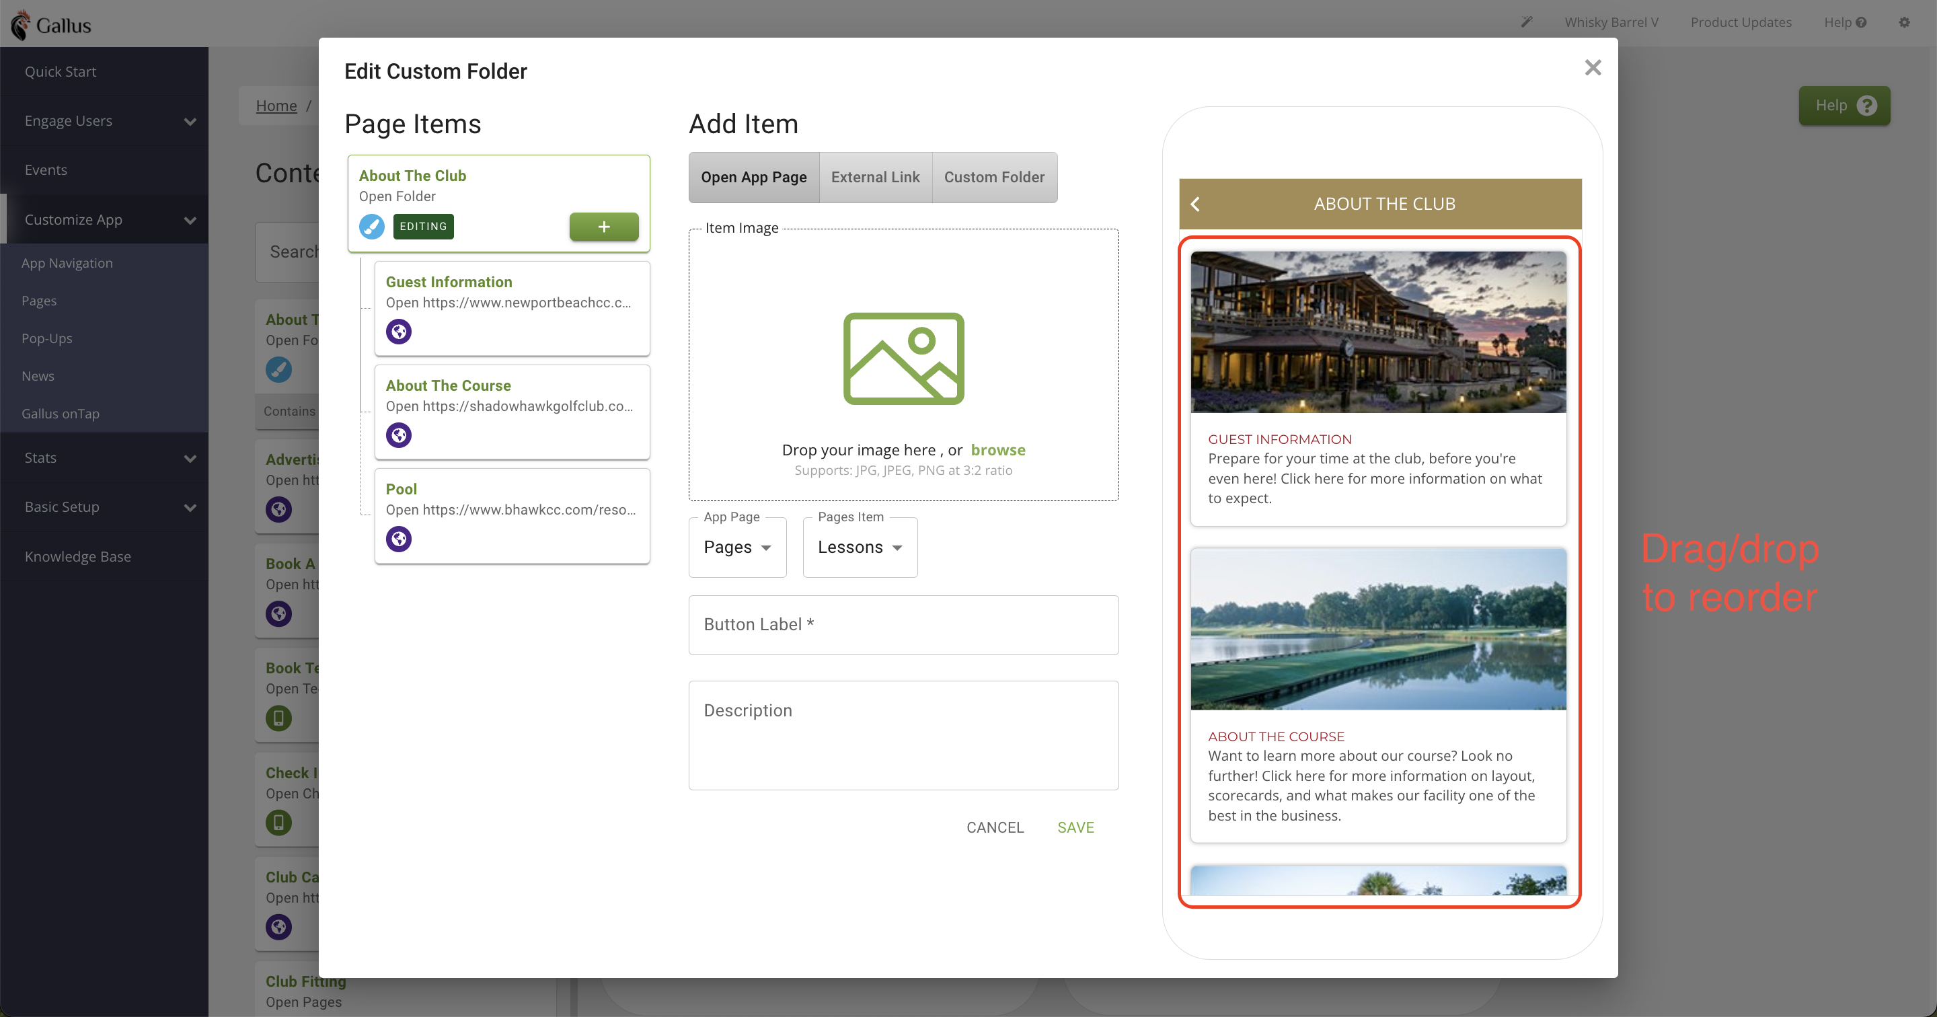Image resolution: width=1937 pixels, height=1017 pixels.
Task: Open Knowledge Base in the sidebar
Action: coord(104,557)
